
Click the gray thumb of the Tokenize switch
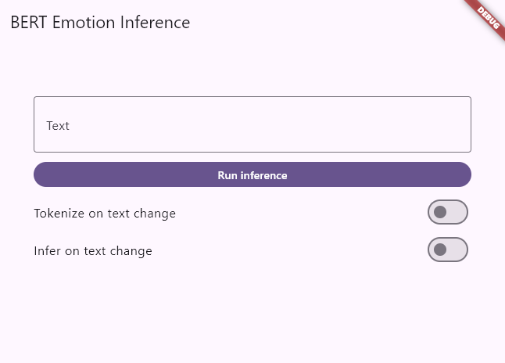440,212
